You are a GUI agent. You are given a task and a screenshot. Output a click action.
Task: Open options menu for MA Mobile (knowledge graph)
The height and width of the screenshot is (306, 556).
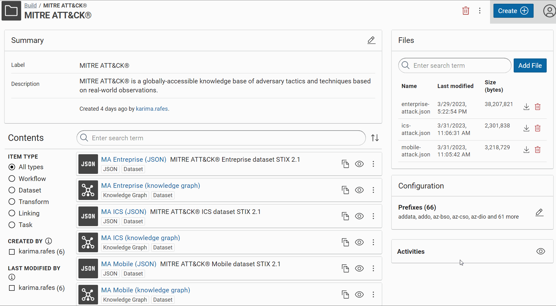click(373, 294)
